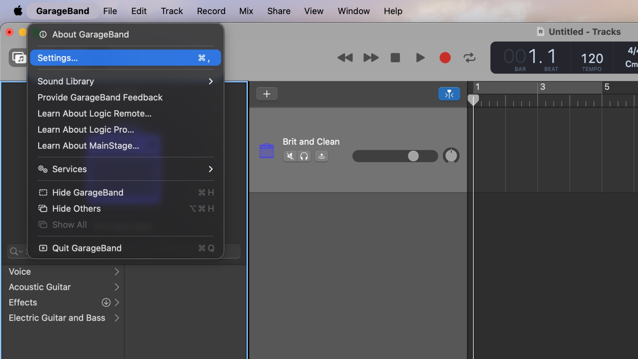638x359 pixels.
Task: Open the File menu
Action: coord(110,11)
